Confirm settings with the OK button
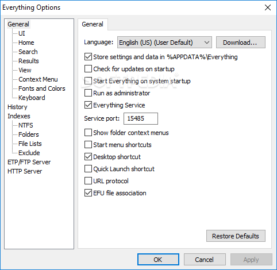277x270 pixels. coord(158,260)
